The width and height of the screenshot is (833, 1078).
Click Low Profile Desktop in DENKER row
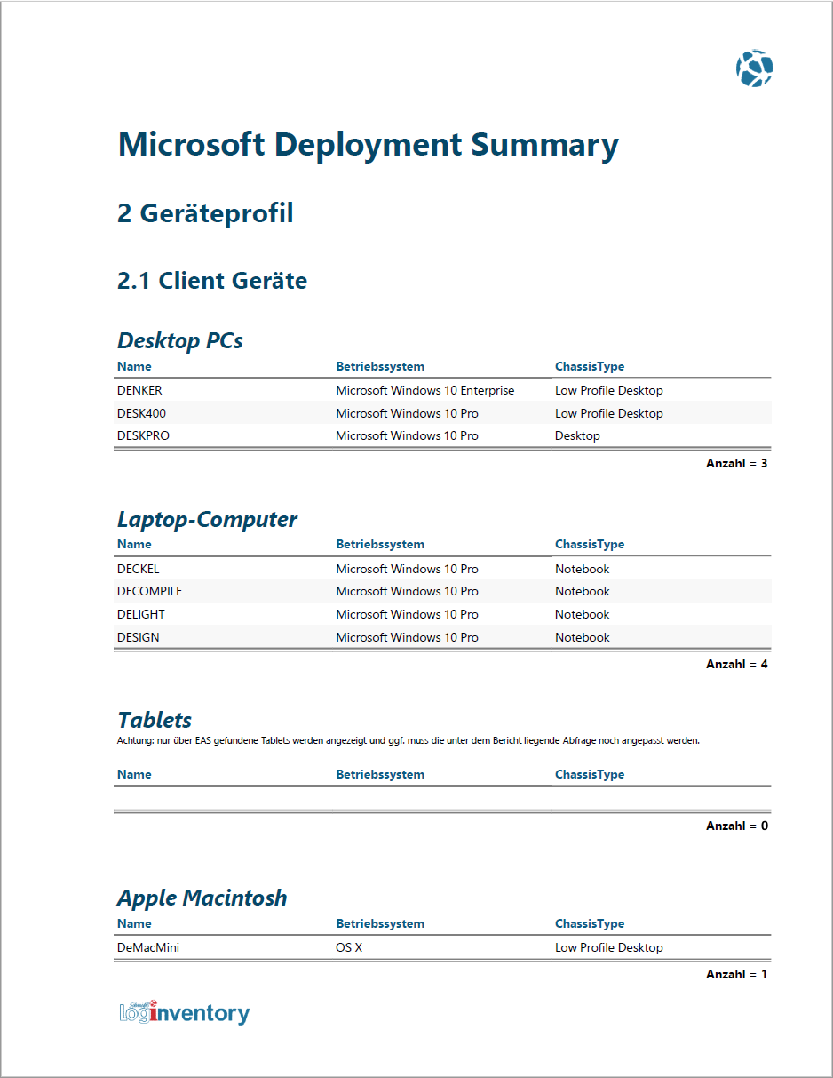(609, 390)
